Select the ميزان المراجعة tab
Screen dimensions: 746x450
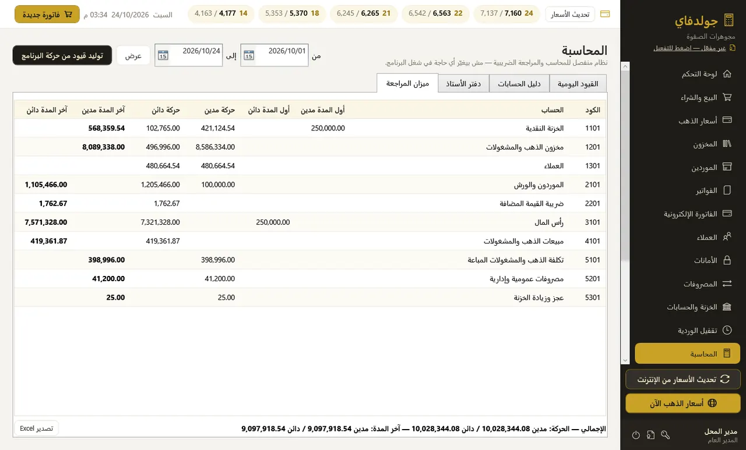tap(407, 83)
